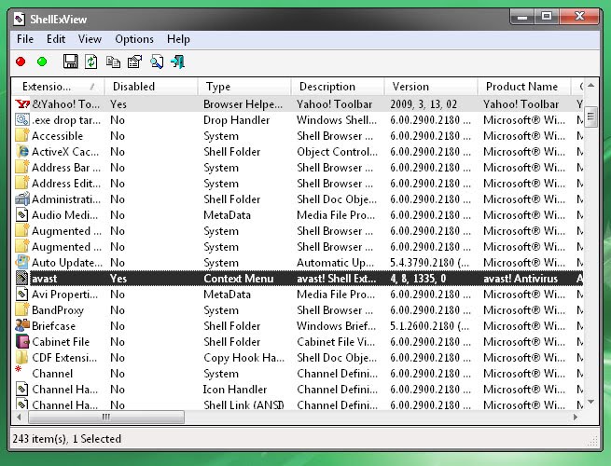Click the vertical scrollbar down arrow

point(590,402)
